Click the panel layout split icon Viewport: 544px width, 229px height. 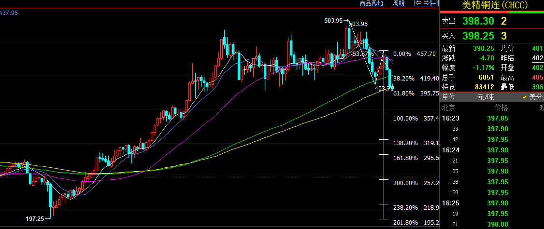pyautogui.click(x=435, y=3)
